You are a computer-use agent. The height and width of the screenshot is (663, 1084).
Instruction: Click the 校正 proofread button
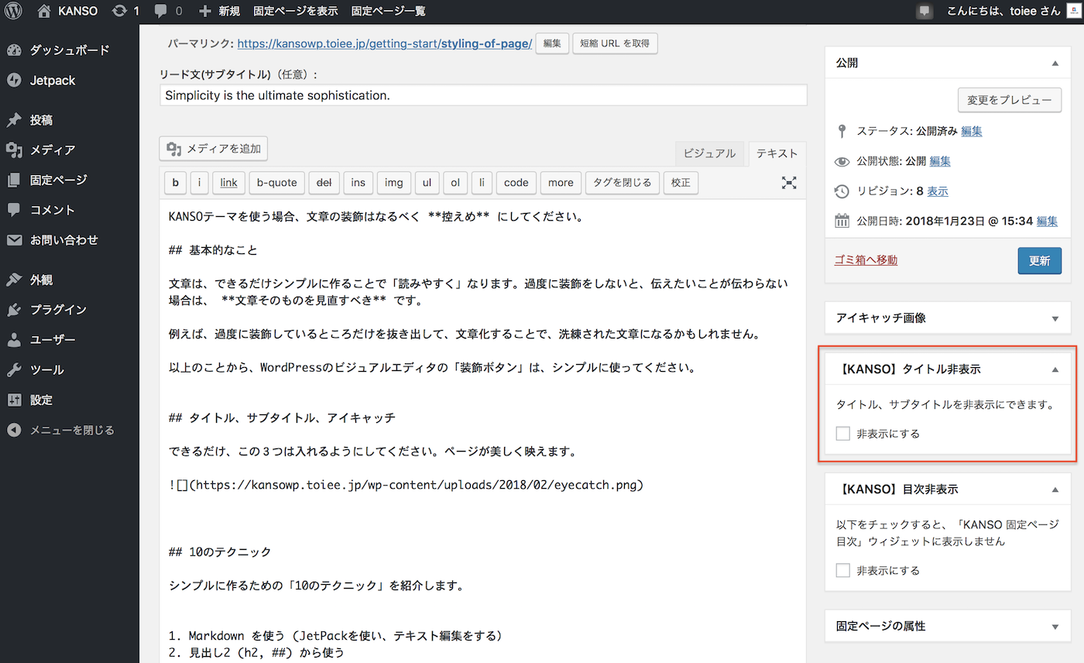tap(681, 183)
